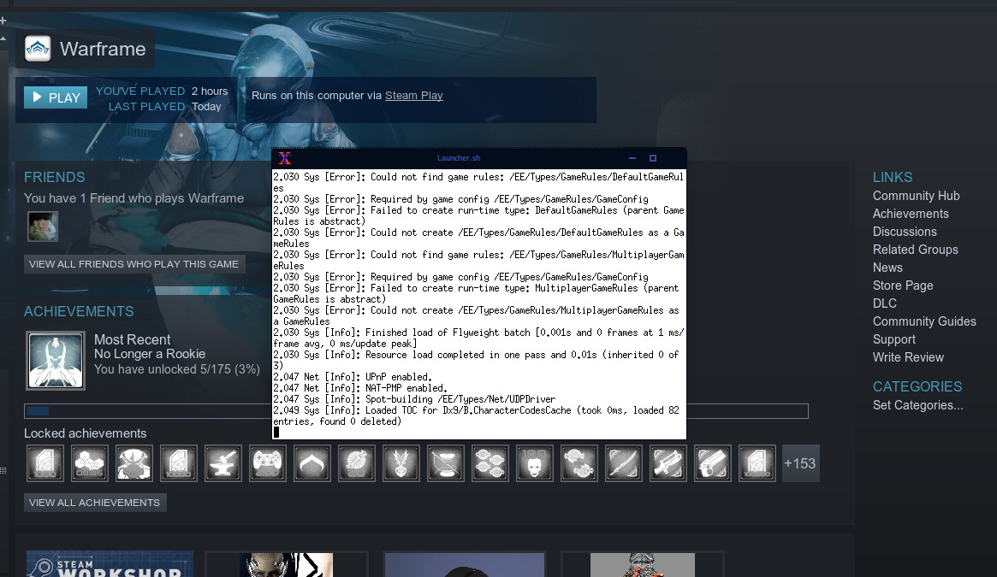Screen dimensions: 997x577
Task: Click the 'Today' last played value
Action: (206, 106)
